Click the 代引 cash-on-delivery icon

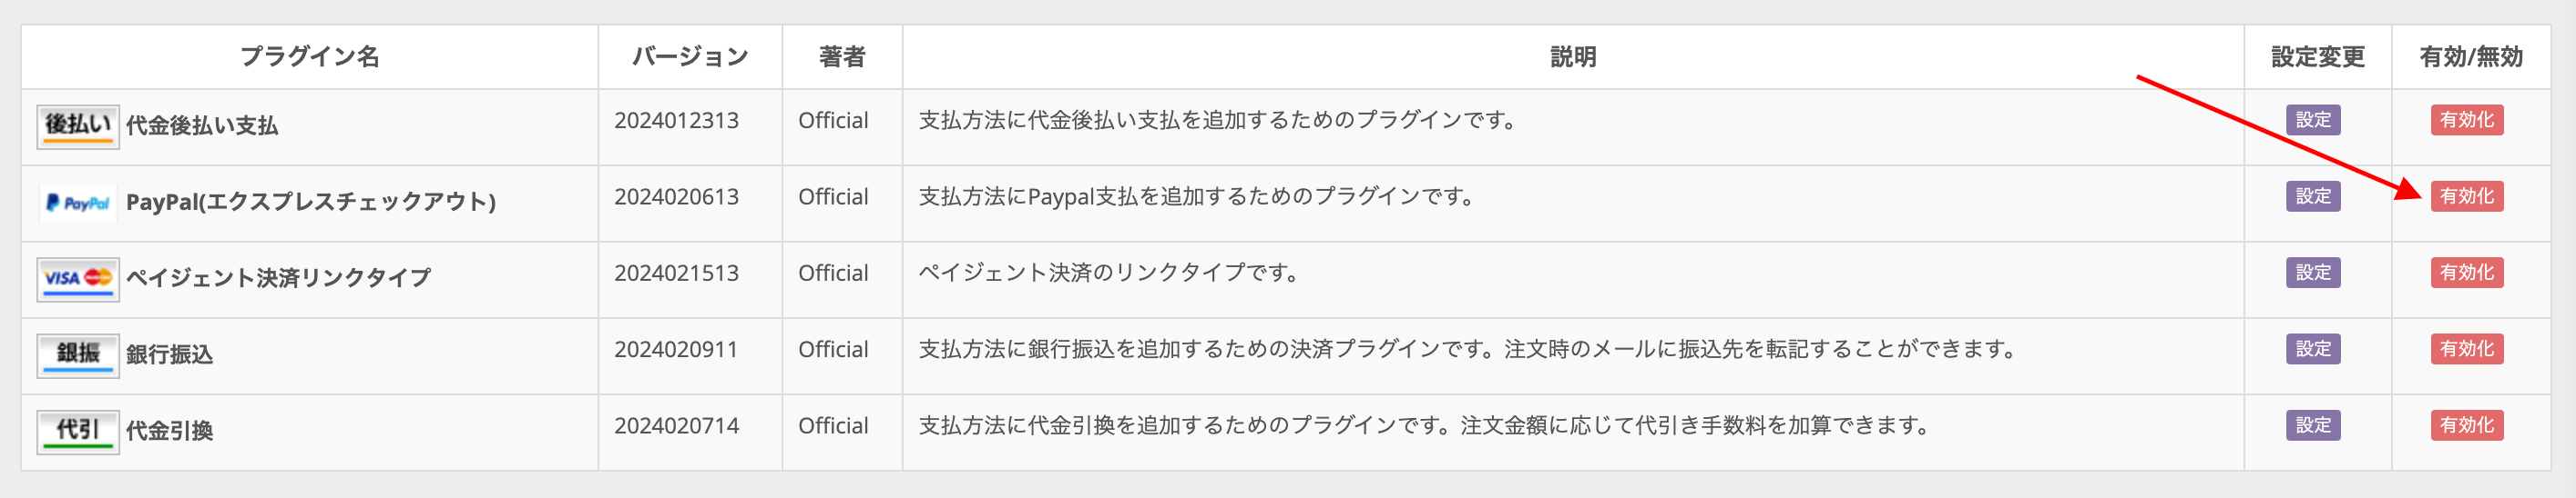[x=78, y=431]
